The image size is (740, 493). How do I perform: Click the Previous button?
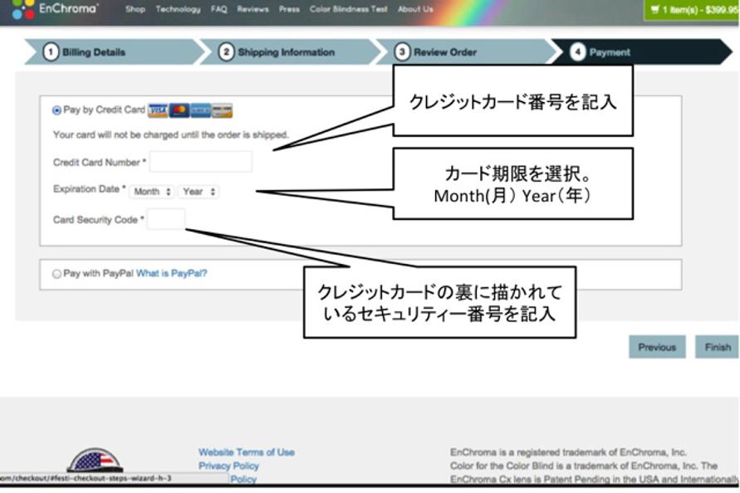pos(657,347)
